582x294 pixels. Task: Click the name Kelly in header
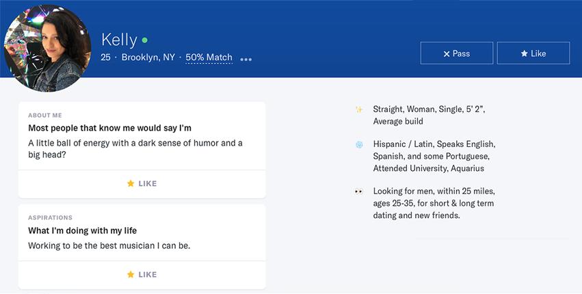[x=119, y=40]
